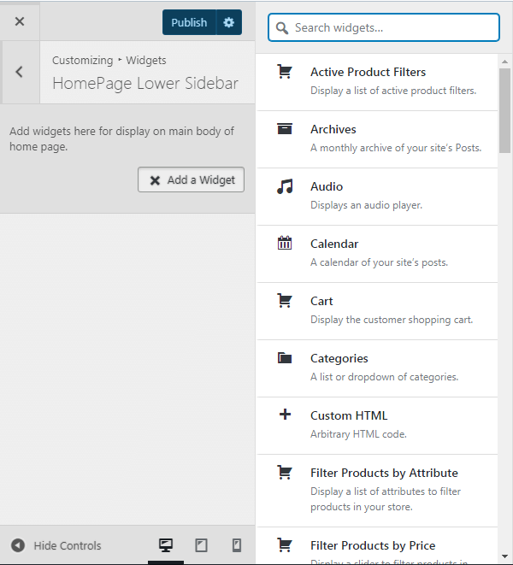
Task: Click the Calendar widget icon
Action: tap(285, 243)
